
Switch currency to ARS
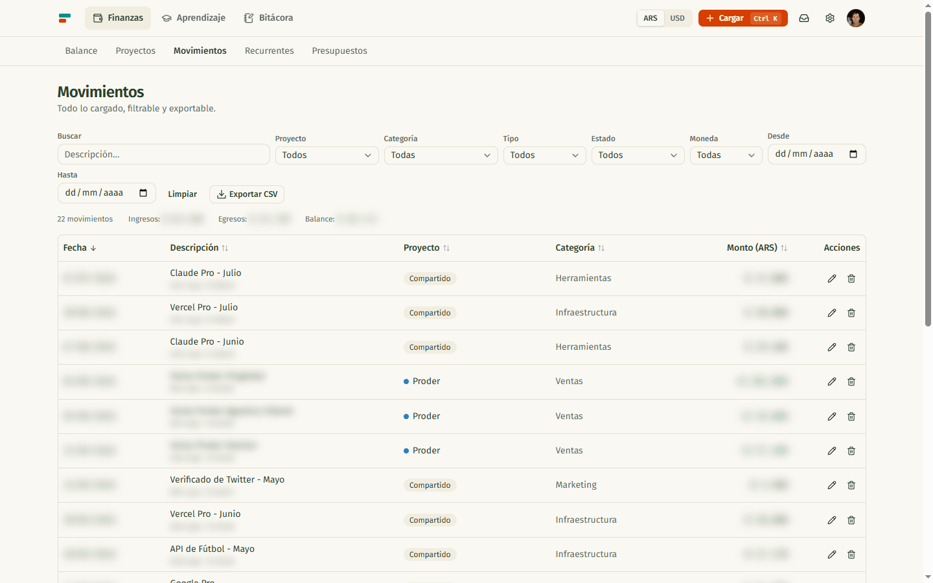coord(651,18)
